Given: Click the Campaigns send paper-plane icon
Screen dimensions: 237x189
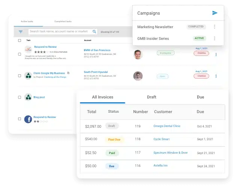Looking at the screenshot, I should click(x=215, y=13).
